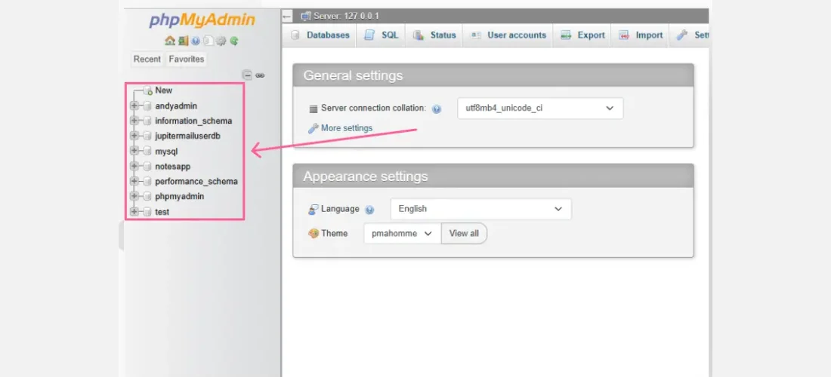Open the notesapp database name
Screen dimensions: 831x377
[x=173, y=167]
